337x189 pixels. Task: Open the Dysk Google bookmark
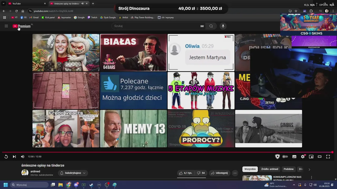tap(108, 18)
